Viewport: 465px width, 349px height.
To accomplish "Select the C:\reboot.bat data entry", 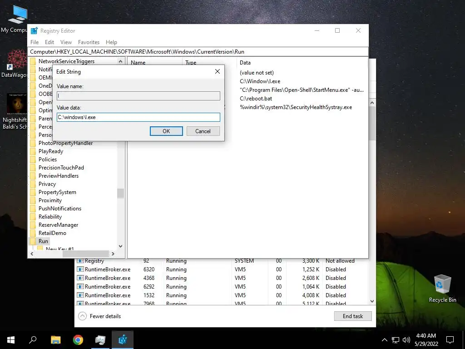I will point(256,99).
